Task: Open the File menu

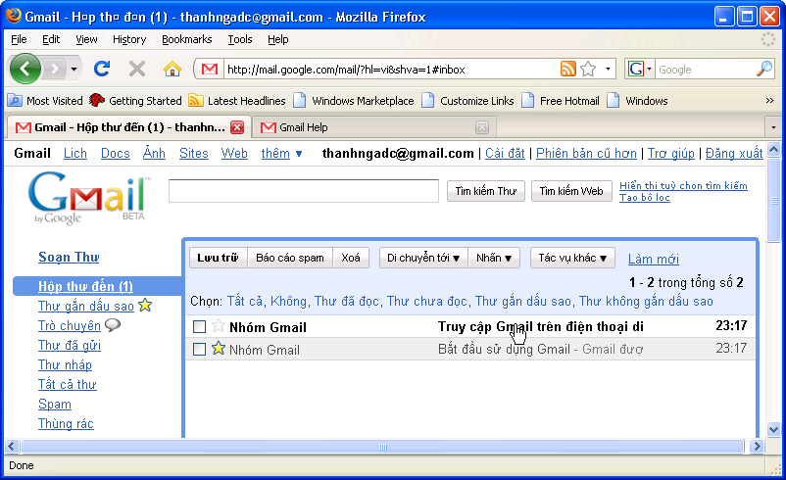Action: [19, 39]
